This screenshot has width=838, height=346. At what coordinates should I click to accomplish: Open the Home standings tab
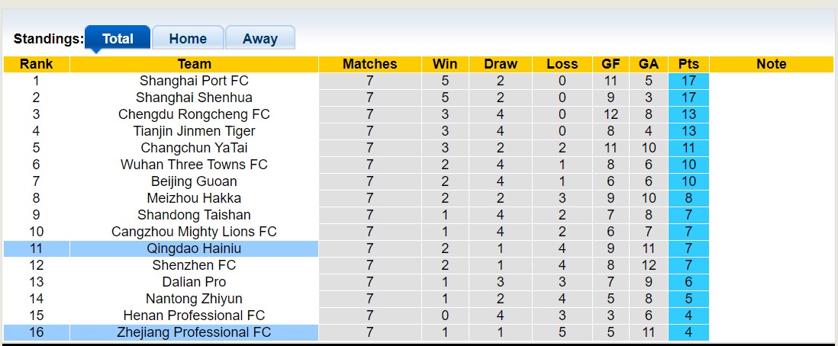click(188, 38)
